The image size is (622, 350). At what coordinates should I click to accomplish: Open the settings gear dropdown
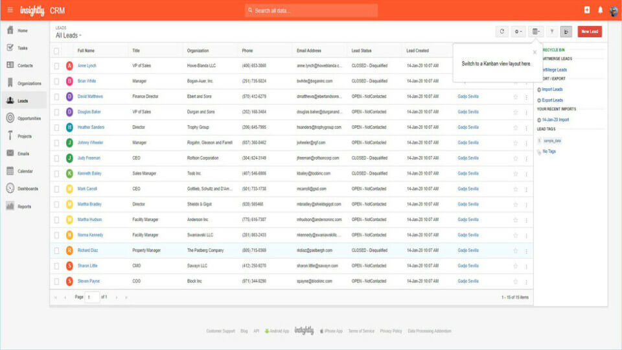coord(518,31)
